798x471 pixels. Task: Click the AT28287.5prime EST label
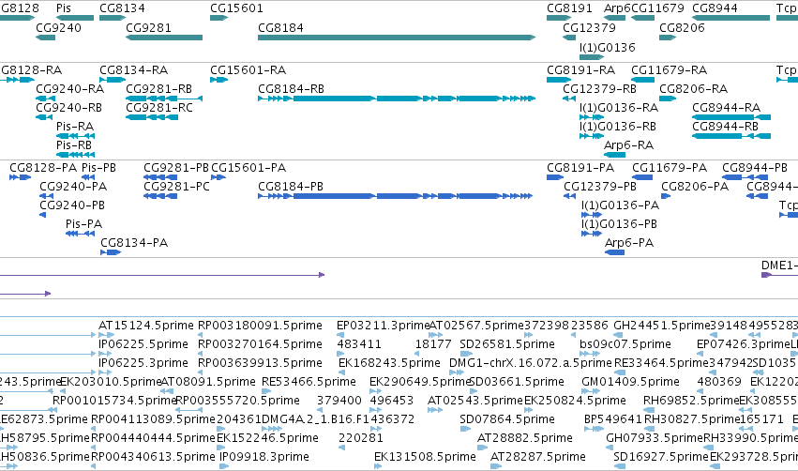(537, 457)
